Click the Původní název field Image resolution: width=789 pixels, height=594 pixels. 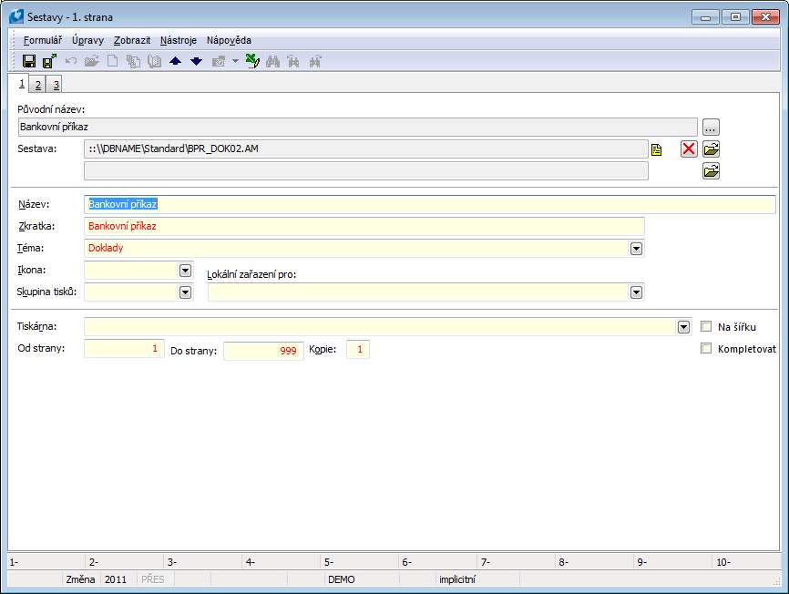358,127
